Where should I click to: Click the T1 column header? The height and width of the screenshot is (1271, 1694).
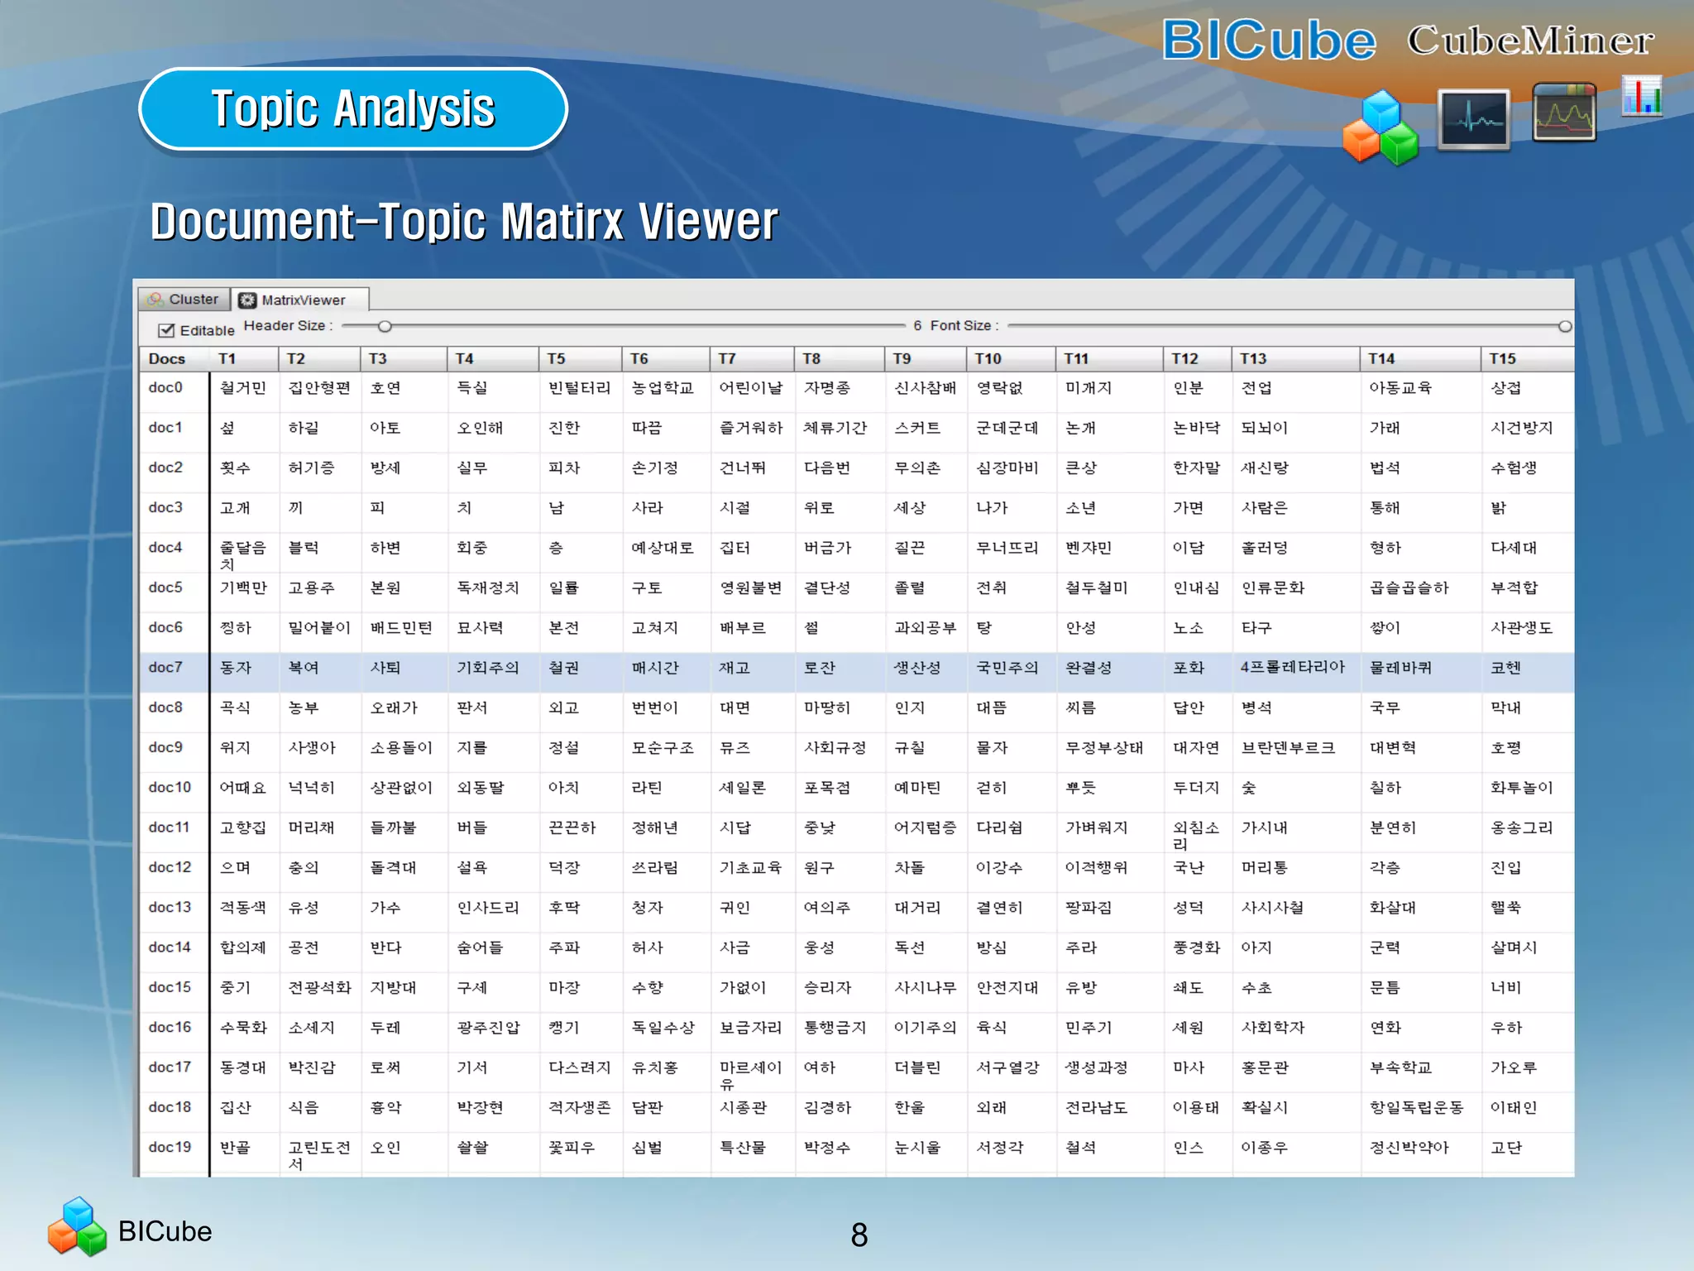tap(244, 358)
